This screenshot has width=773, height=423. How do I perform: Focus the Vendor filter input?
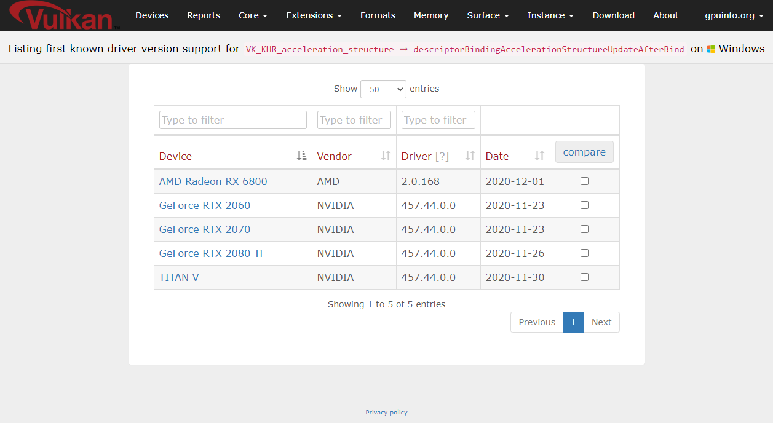click(354, 120)
